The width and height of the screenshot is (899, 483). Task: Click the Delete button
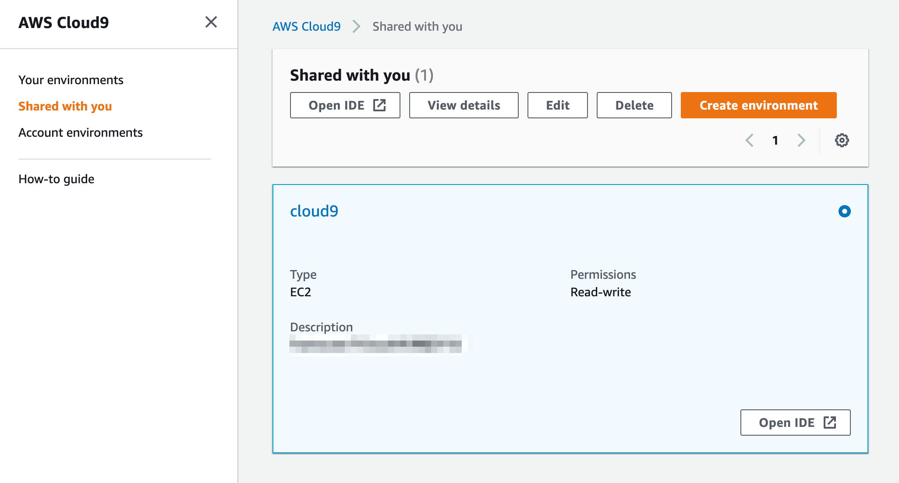click(634, 105)
